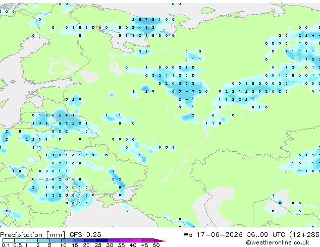Click the legend value label '45'
This screenshot has width=320, height=247.
(144, 245)
